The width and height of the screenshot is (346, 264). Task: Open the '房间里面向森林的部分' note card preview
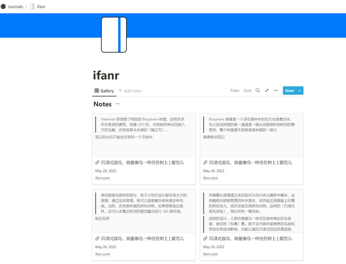(144, 211)
